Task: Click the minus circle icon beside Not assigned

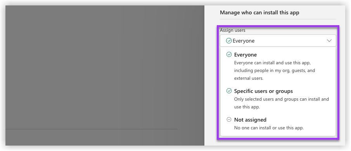Action: point(229,120)
